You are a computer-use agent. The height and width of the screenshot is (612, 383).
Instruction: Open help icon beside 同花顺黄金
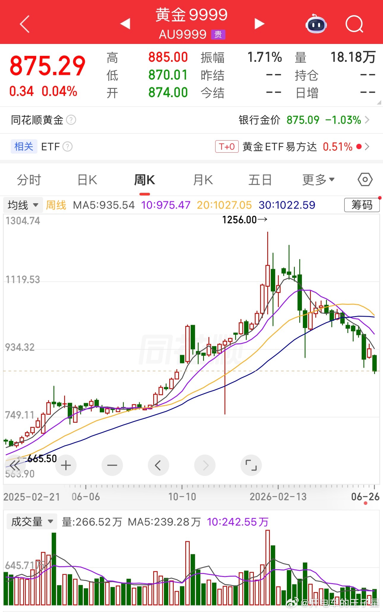(71, 120)
